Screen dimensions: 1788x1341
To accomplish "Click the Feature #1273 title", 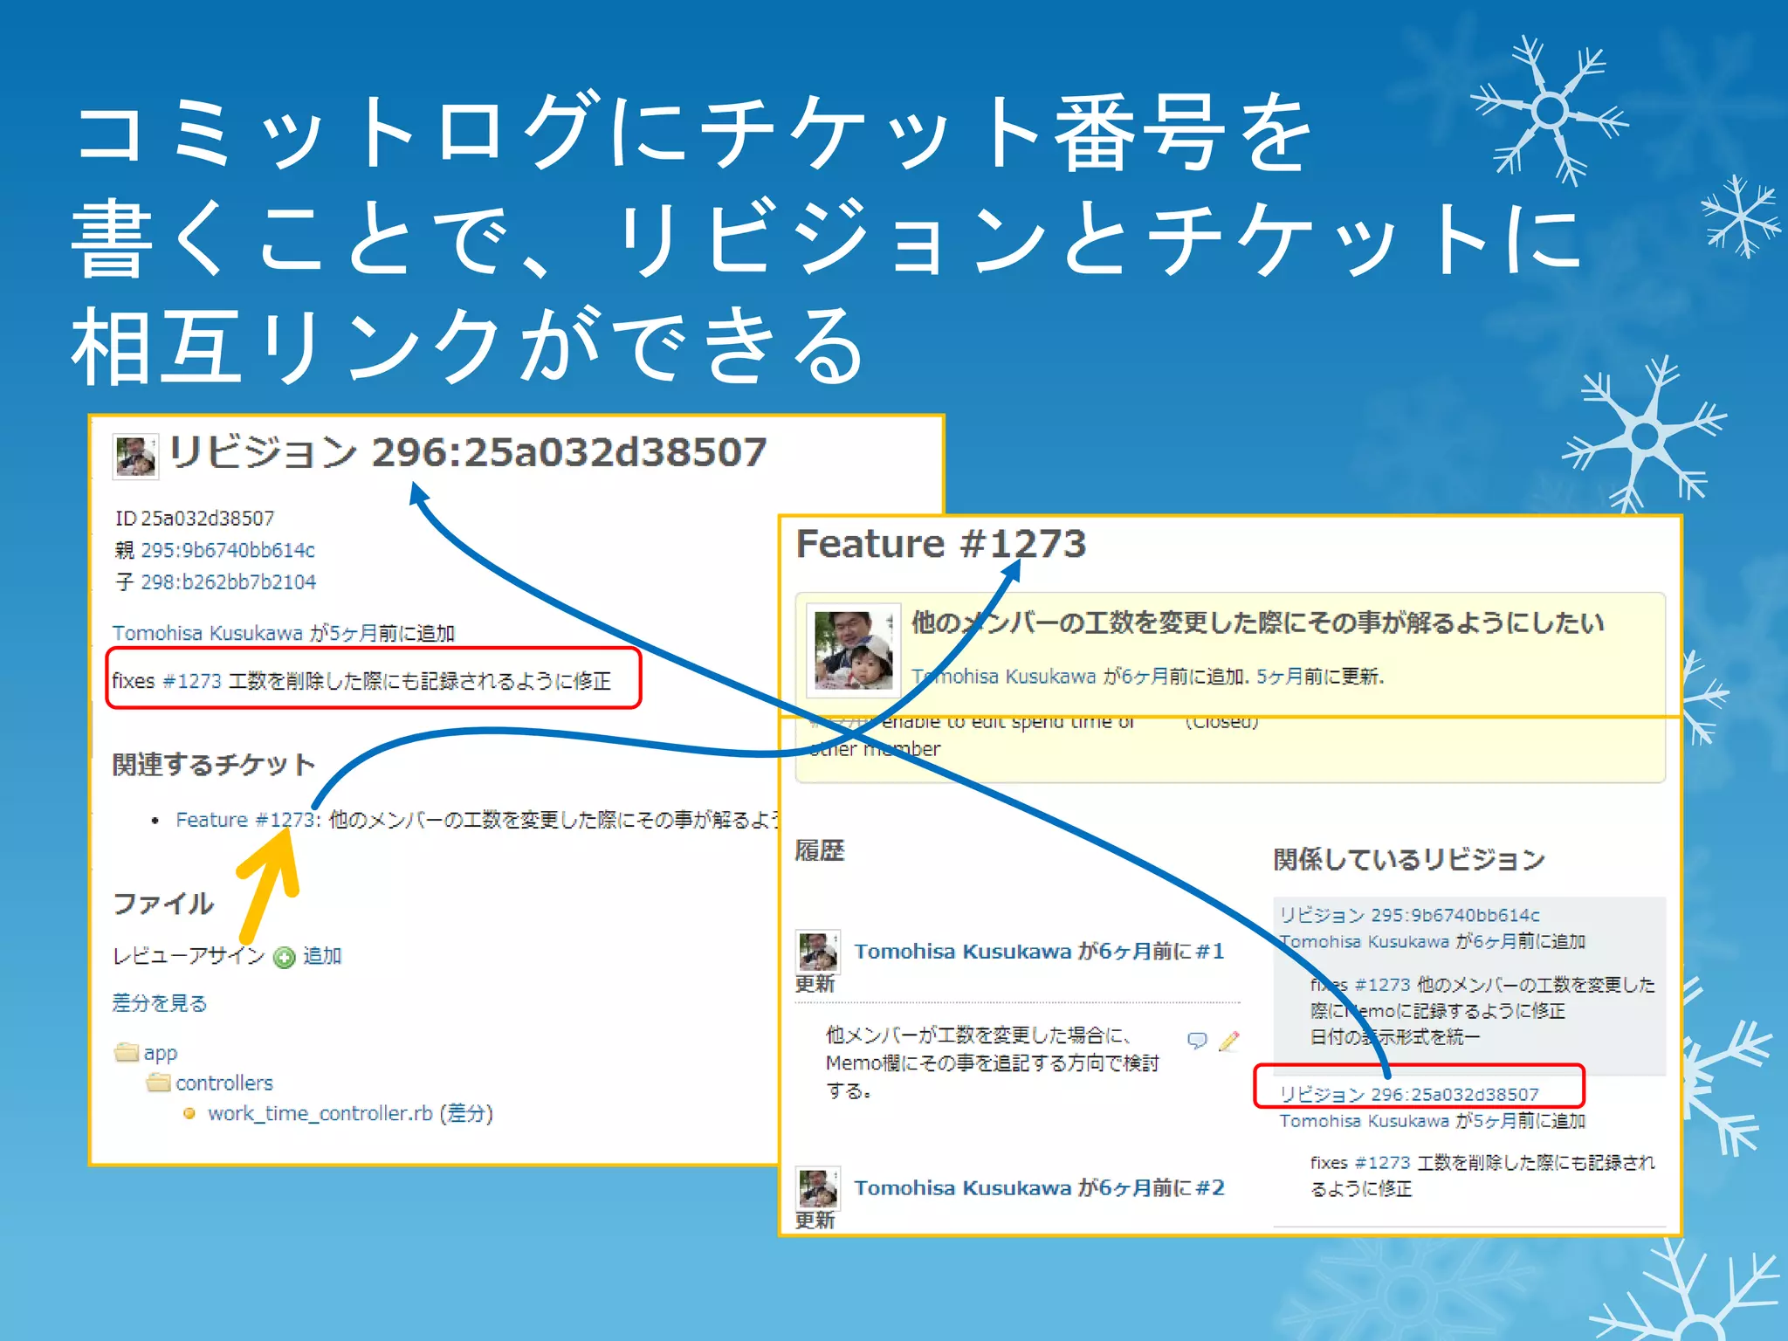I will point(941,544).
